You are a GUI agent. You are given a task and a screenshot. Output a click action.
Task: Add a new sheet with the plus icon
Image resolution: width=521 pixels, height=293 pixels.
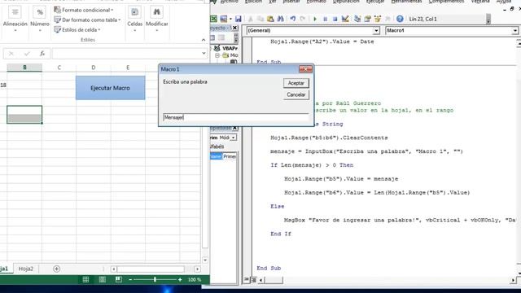click(56, 269)
